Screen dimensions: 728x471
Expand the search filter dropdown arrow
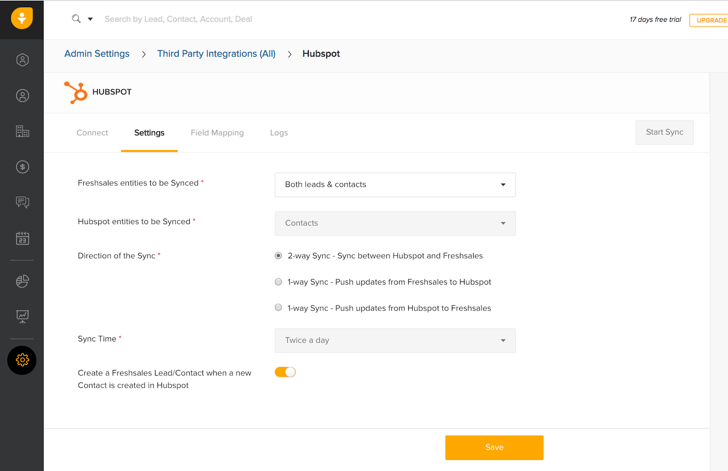pyautogui.click(x=90, y=19)
